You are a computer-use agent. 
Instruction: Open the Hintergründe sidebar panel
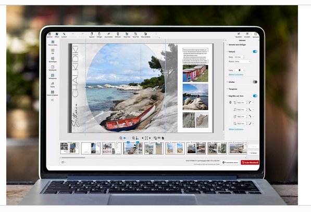(53, 76)
